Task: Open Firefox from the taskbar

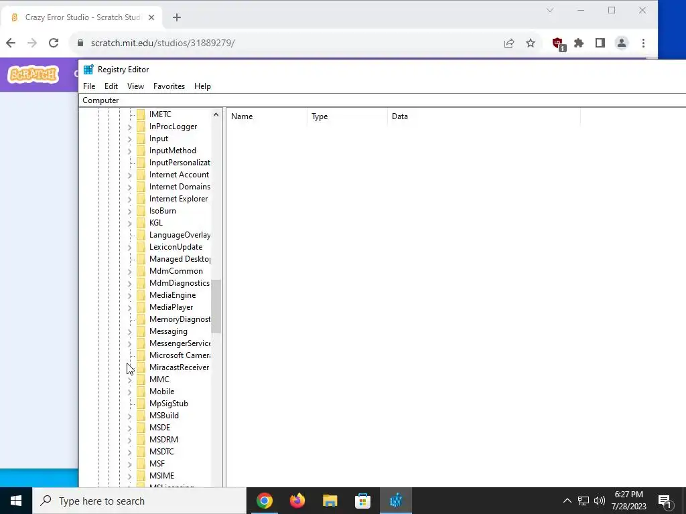Action: tap(297, 501)
